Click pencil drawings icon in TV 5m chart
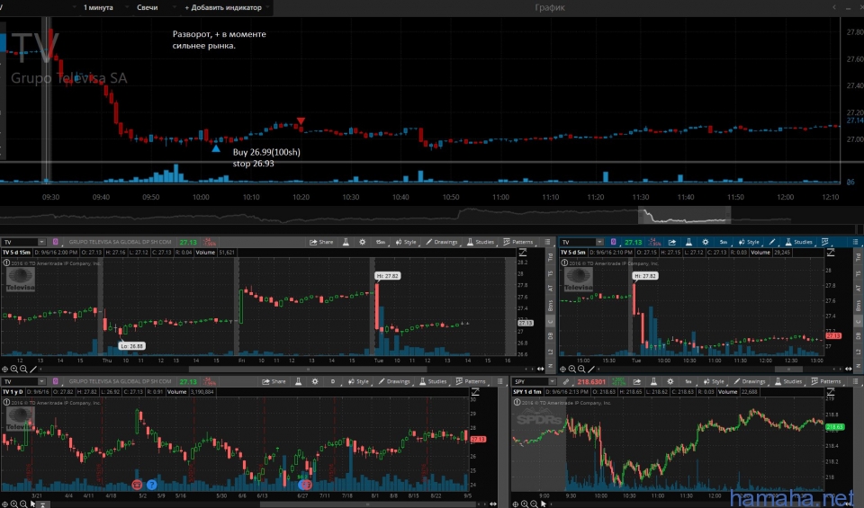This screenshot has width=864, height=508. [772, 242]
